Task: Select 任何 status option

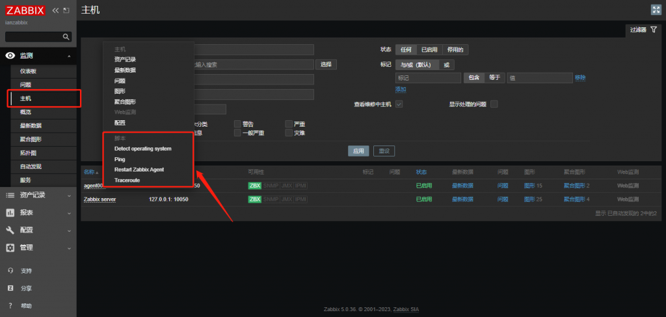Action: tap(406, 49)
